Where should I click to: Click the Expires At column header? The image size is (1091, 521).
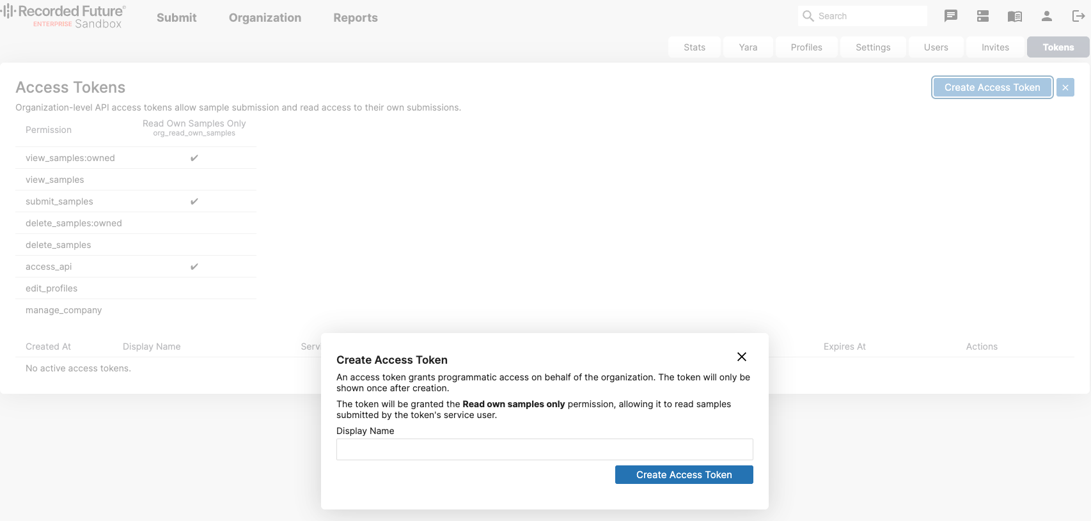tap(845, 346)
